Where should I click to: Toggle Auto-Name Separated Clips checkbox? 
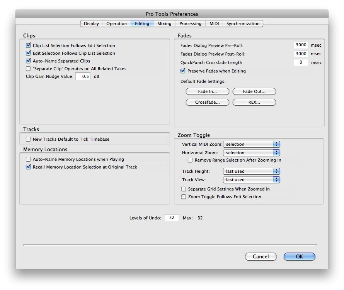[x=28, y=61]
